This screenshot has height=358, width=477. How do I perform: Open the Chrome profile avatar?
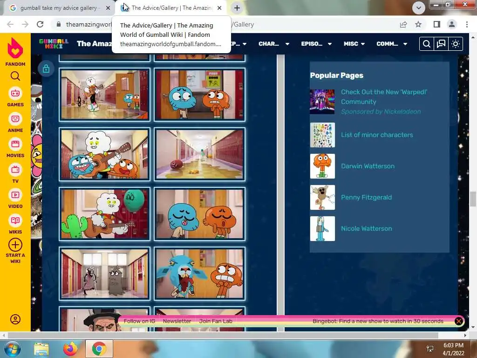(x=452, y=24)
